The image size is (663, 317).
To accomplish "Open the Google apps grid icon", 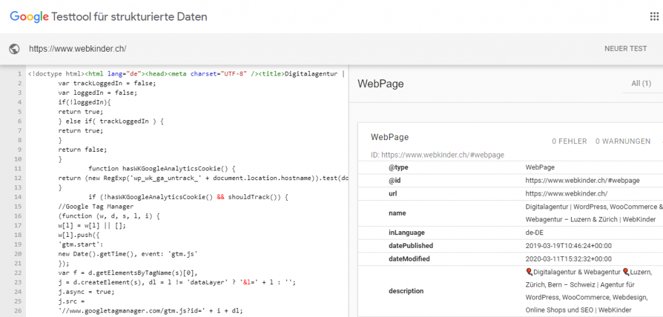I will (655, 16).
